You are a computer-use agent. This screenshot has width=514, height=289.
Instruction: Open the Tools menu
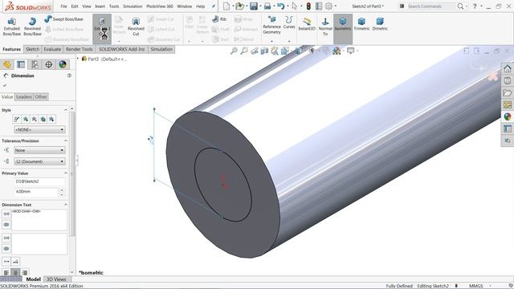click(x=114, y=6)
